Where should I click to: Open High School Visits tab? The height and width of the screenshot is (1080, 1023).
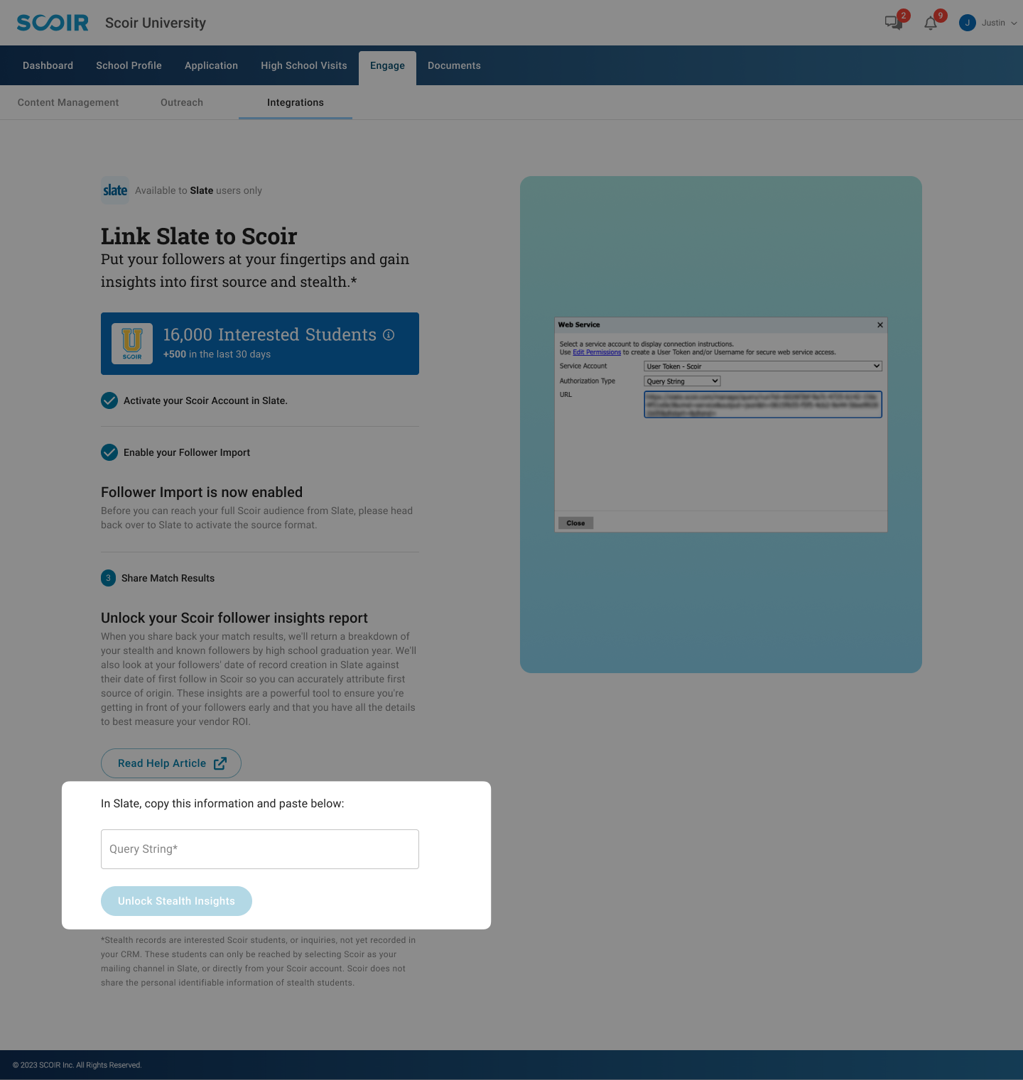(x=304, y=65)
